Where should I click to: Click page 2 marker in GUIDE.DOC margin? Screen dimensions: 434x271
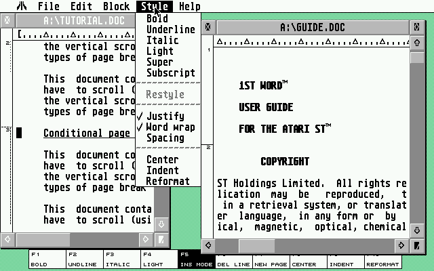pos(208,148)
